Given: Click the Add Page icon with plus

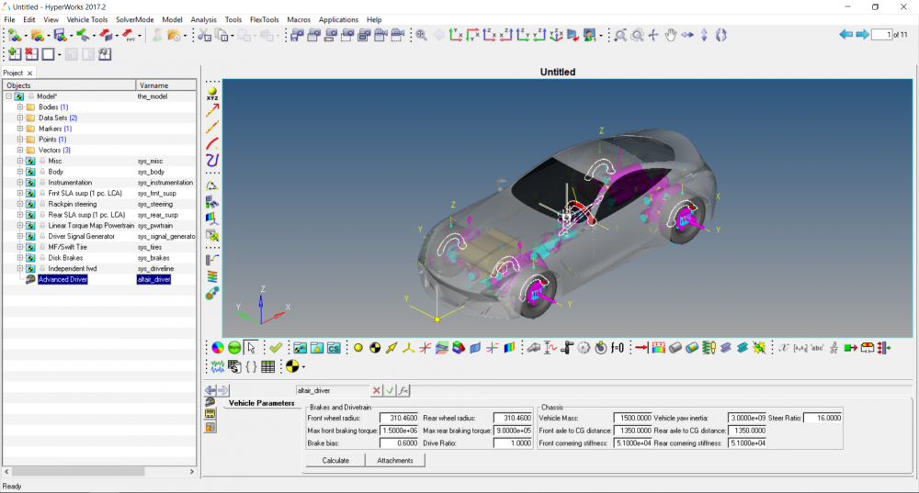Looking at the screenshot, I should pyautogui.click(x=15, y=54).
